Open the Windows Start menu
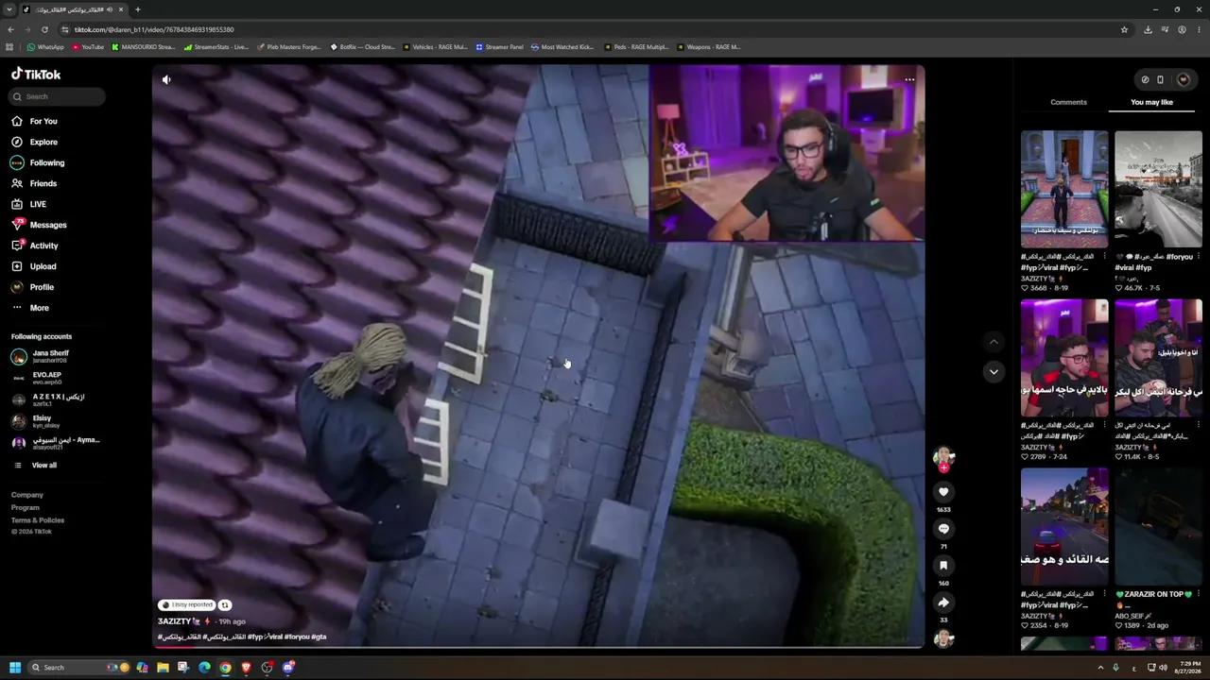 [14, 668]
